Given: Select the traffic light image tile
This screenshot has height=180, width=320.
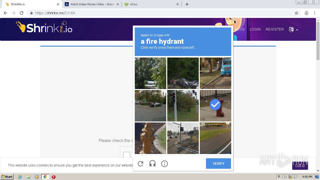Looking at the screenshot, I should pos(183,106).
